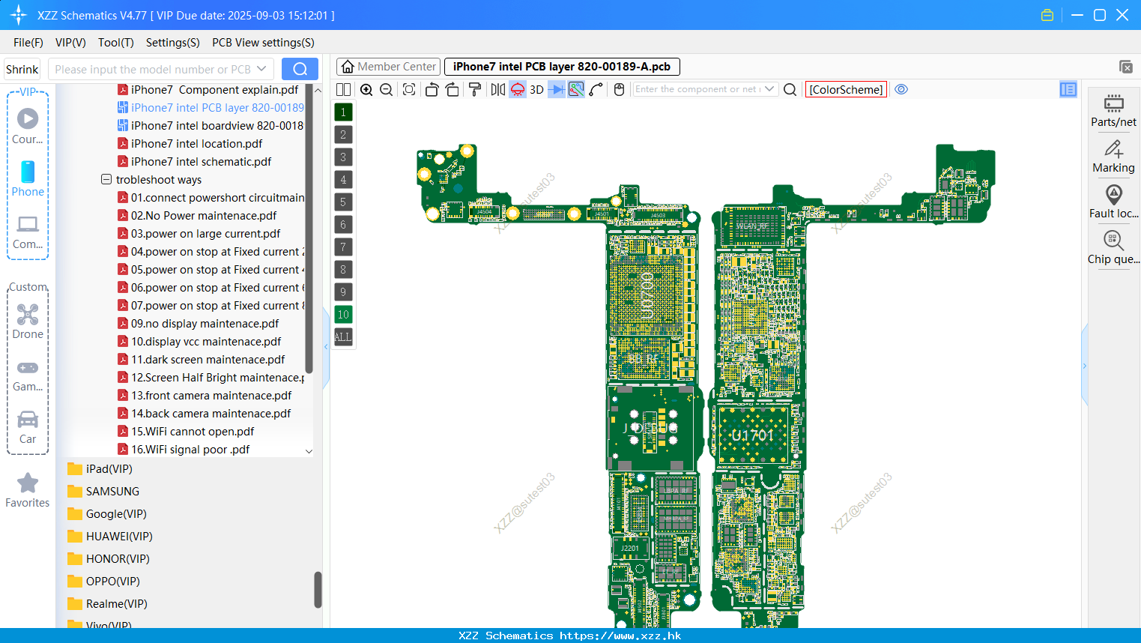Open the model number dropdown arrow
Screen dimensions: 1141x643
tap(261, 69)
